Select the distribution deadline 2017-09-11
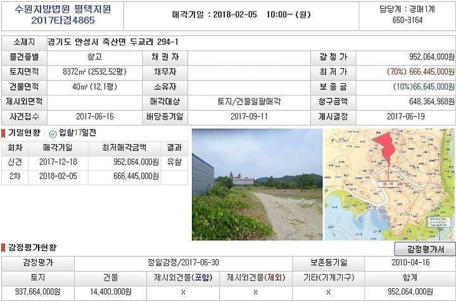Screen dimensions: 456x302 (x=249, y=117)
